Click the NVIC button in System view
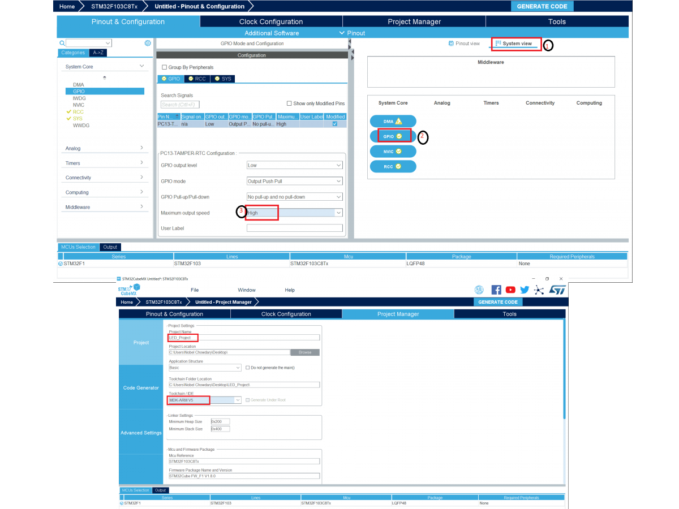Screen dimensions: 679x509 click(393, 152)
